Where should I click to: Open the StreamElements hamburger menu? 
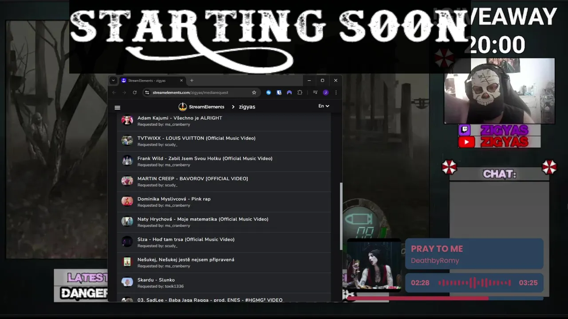(x=117, y=107)
